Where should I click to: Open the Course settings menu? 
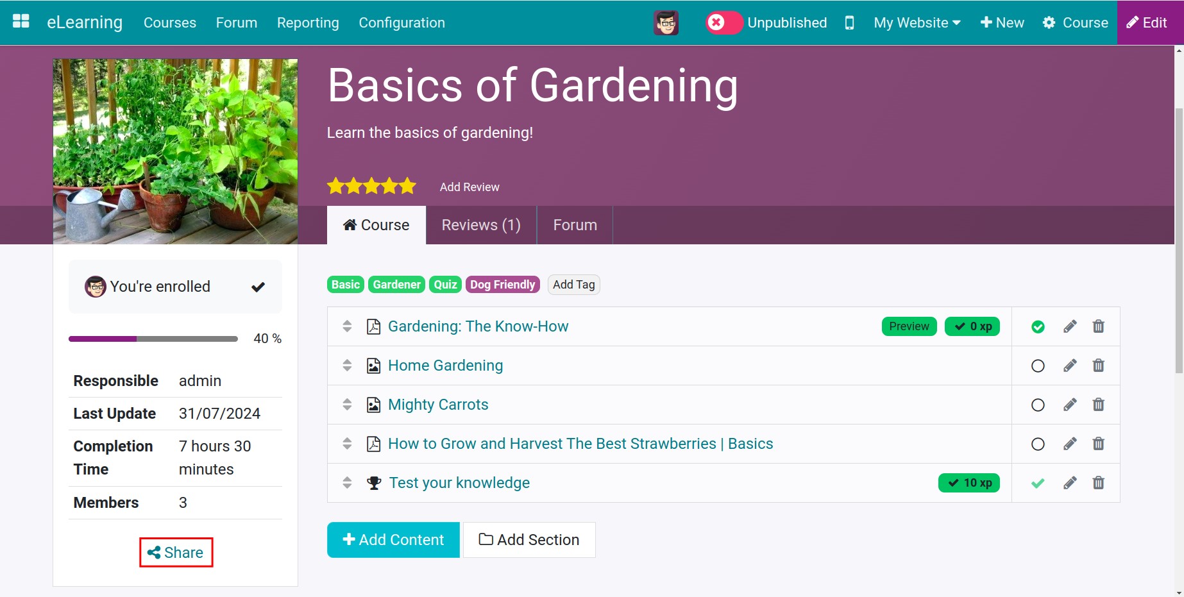[x=1075, y=22]
